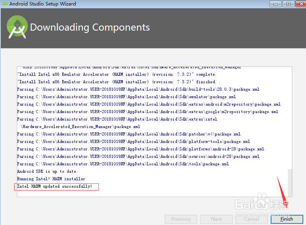Click the log panel vertical scrollbar thumb

point(290,182)
